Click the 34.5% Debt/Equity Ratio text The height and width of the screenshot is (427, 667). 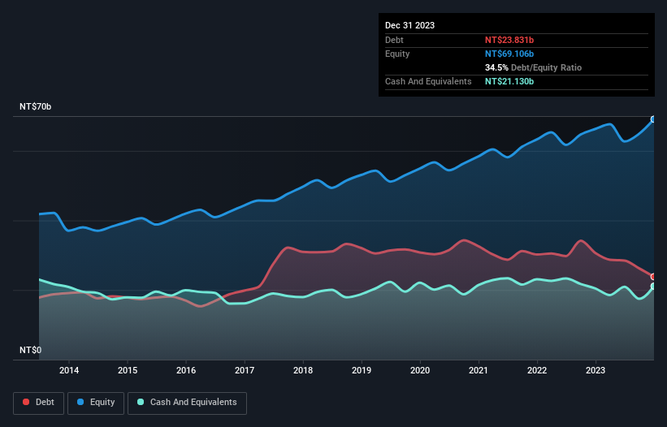pyautogui.click(x=533, y=67)
